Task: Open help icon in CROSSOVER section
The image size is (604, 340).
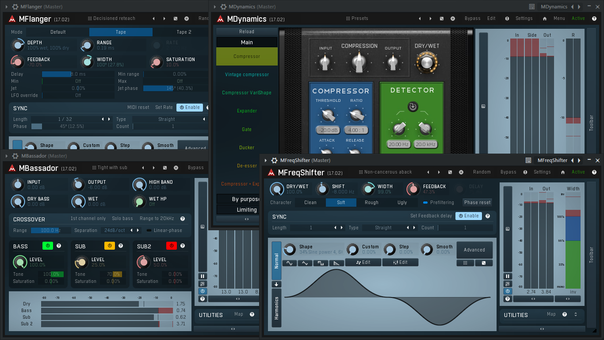Action: (x=183, y=219)
